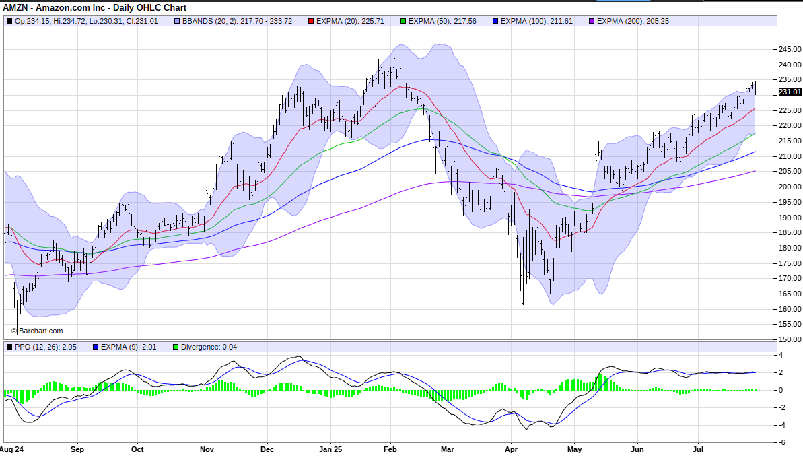Click the 155.00 price axis label
This screenshot has height=464, width=803.
790,324
